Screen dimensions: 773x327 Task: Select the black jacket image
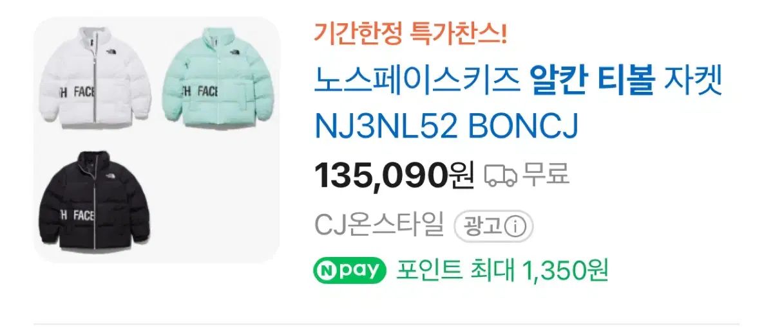coord(96,203)
